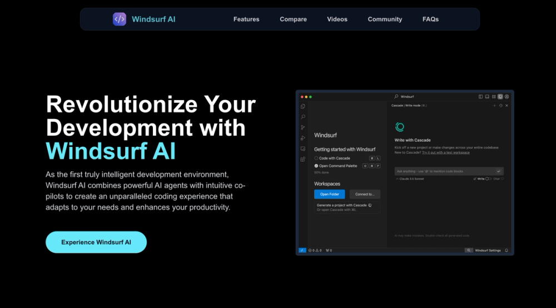Image resolution: width=556 pixels, height=308 pixels.
Task: Open the Remote Explorer monitor icon
Action: pyautogui.click(x=303, y=149)
